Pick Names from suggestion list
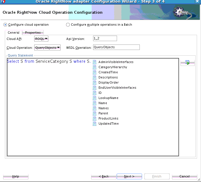The image size is (201, 182). pyautogui.click(x=103, y=108)
